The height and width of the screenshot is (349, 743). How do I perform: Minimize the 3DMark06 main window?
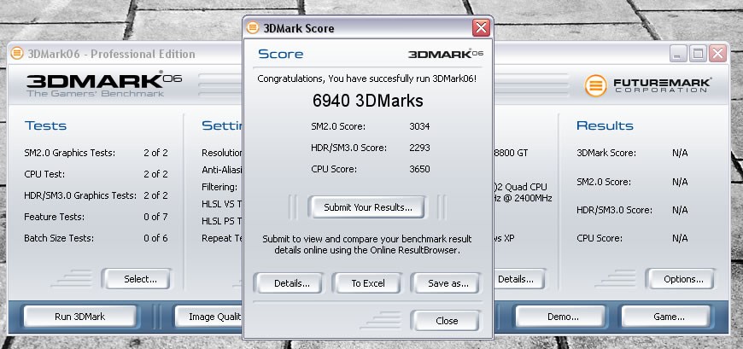(x=678, y=54)
